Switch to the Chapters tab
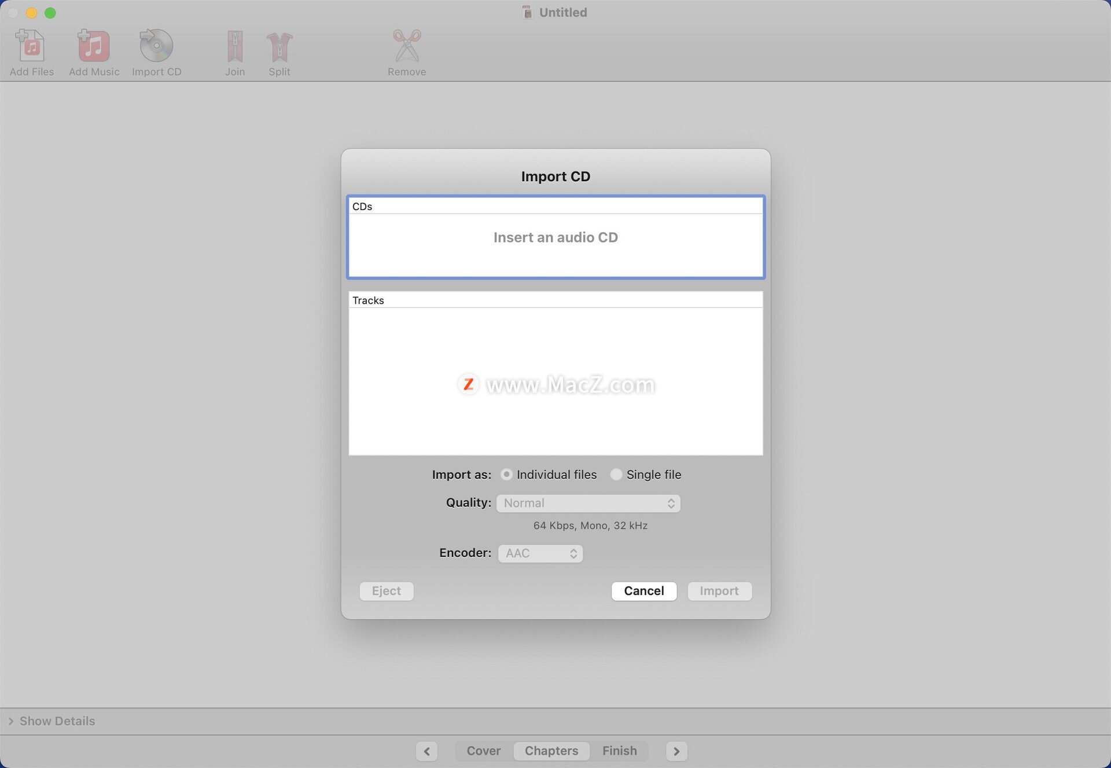 (x=551, y=751)
